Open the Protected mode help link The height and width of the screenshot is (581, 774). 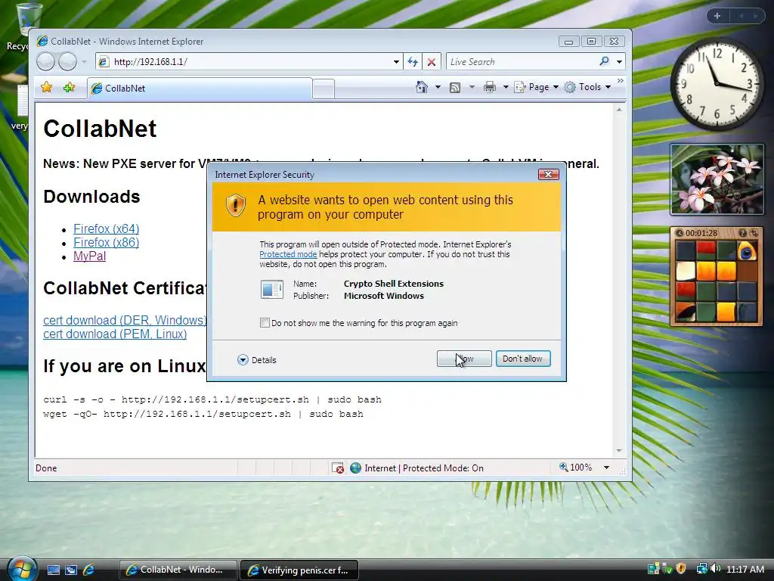click(288, 254)
